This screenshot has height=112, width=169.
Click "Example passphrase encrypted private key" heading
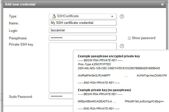[109, 56]
